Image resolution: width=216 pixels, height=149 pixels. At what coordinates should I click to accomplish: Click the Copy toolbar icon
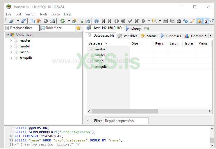(x=32, y=21)
